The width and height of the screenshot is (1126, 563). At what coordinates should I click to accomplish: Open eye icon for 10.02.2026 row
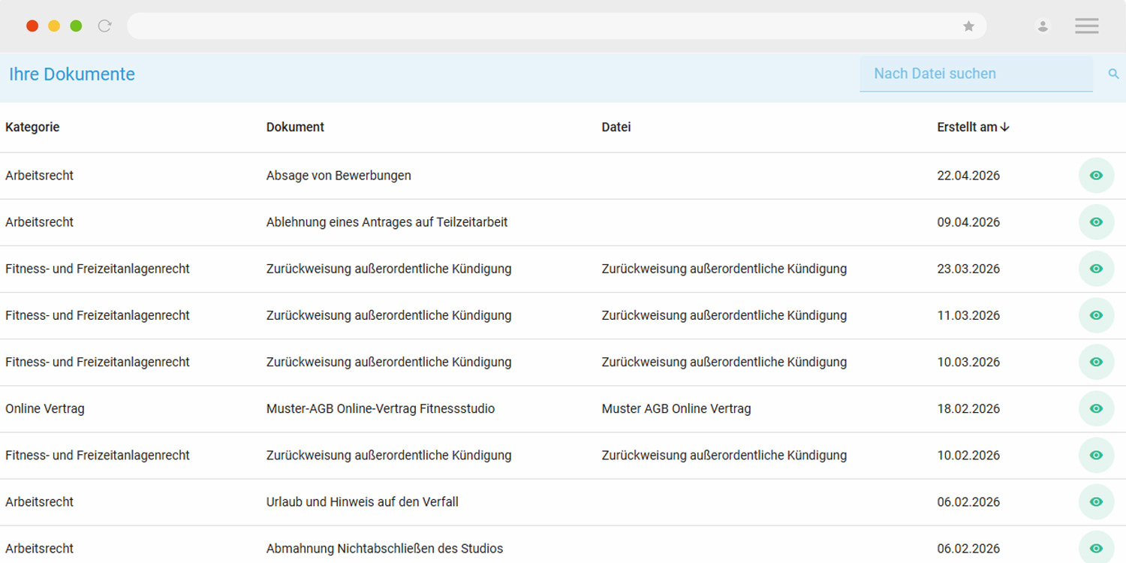[x=1096, y=455]
